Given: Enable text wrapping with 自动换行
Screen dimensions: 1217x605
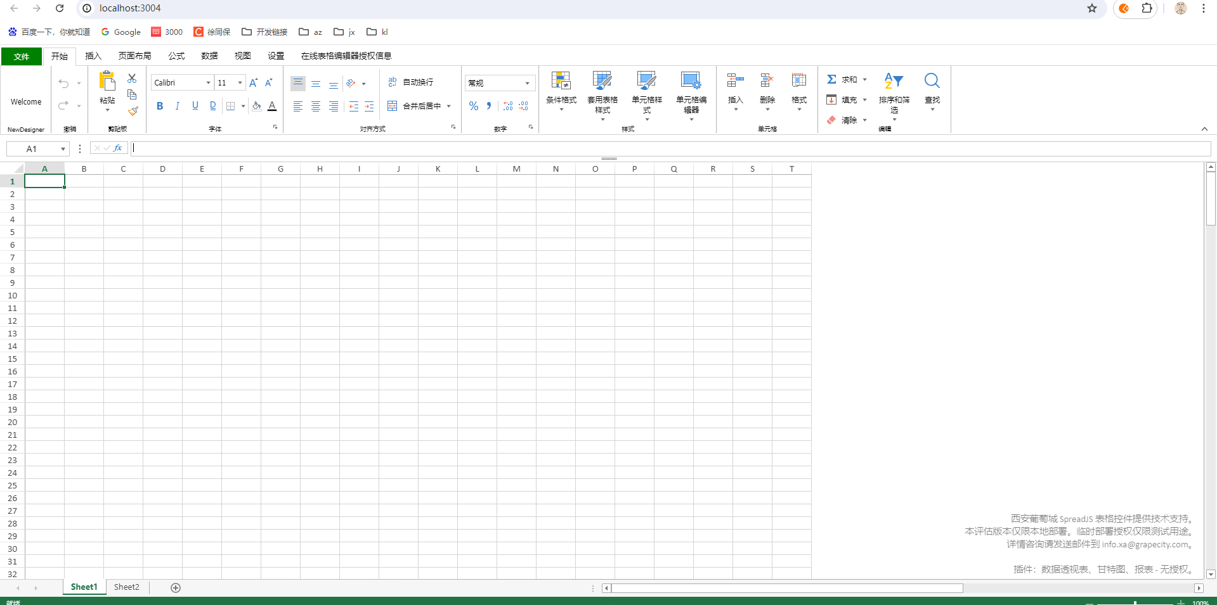Looking at the screenshot, I should (411, 82).
